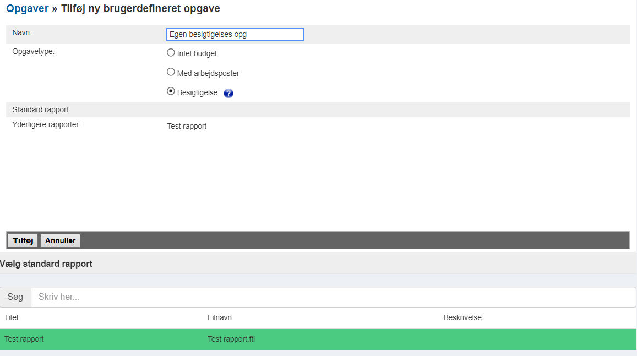The height and width of the screenshot is (356, 637).
Task: Click the Vælg standard rapport panel header
Action: (x=46, y=264)
